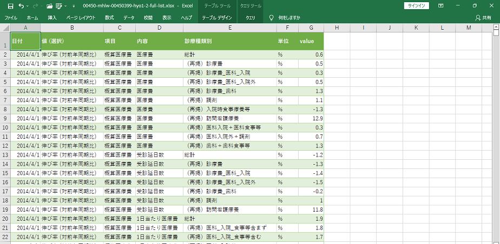Image resolution: width=500 pixels, height=244 pixels.
Task: Click the lightbulb 何をしますか search box
Action: pyautogui.click(x=290, y=18)
